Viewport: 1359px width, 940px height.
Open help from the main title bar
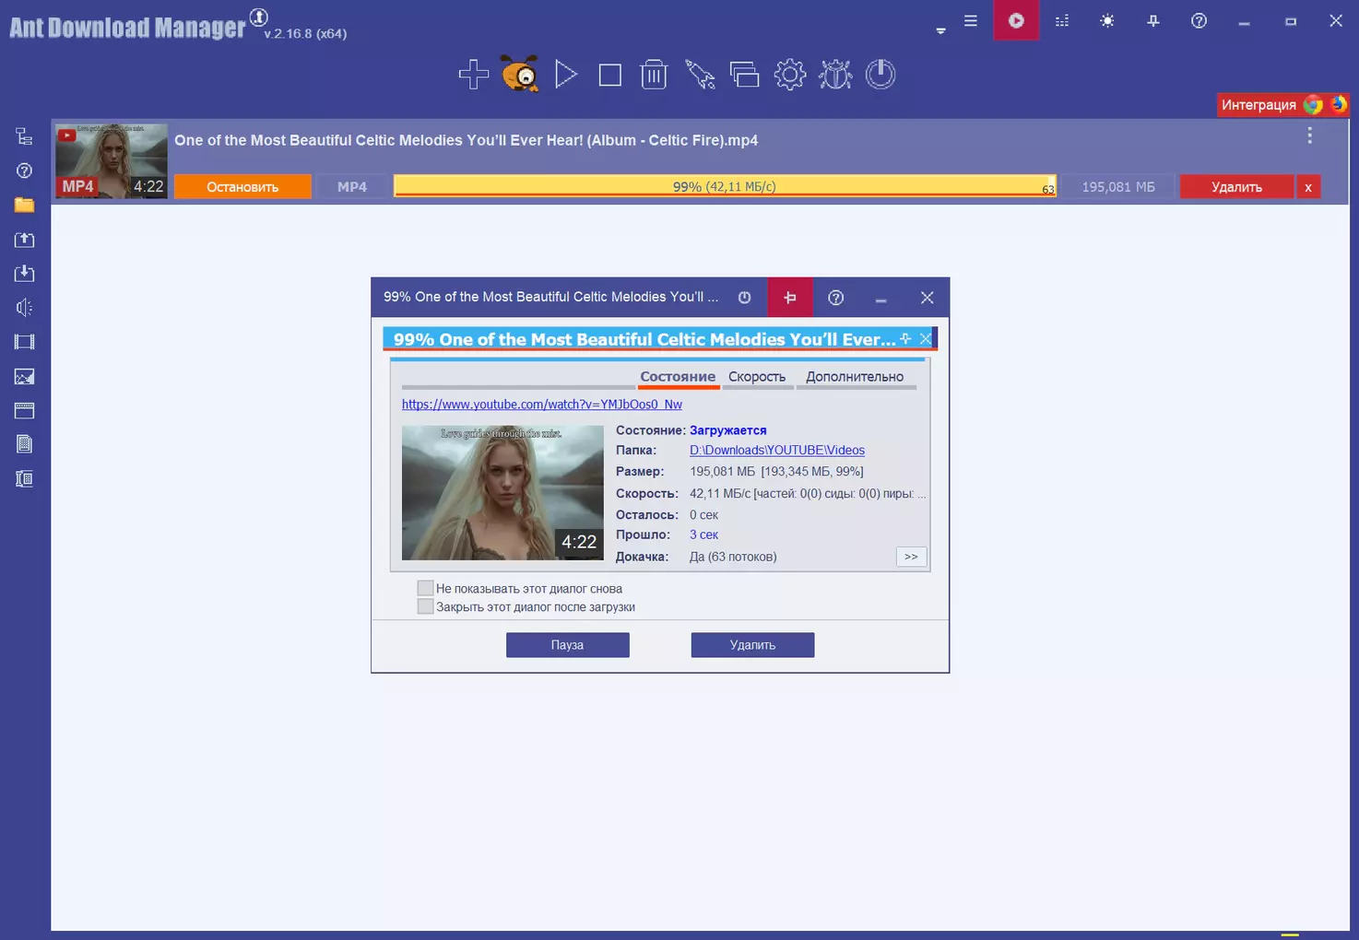tap(1199, 20)
